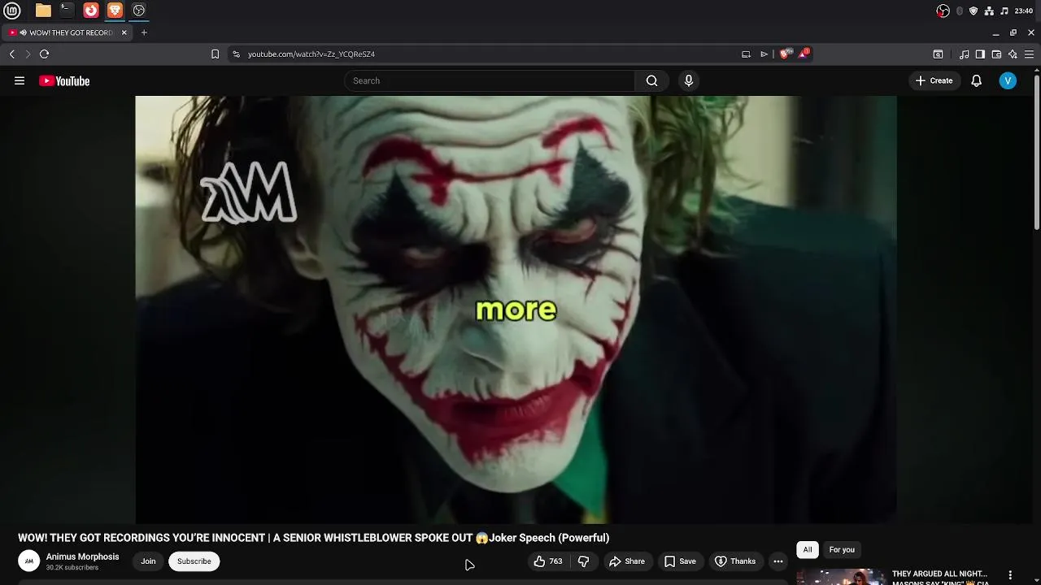Viewport: 1041px width, 585px height.
Task: Toggle the browser sidebar panel
Action: (x=980, y=54)
